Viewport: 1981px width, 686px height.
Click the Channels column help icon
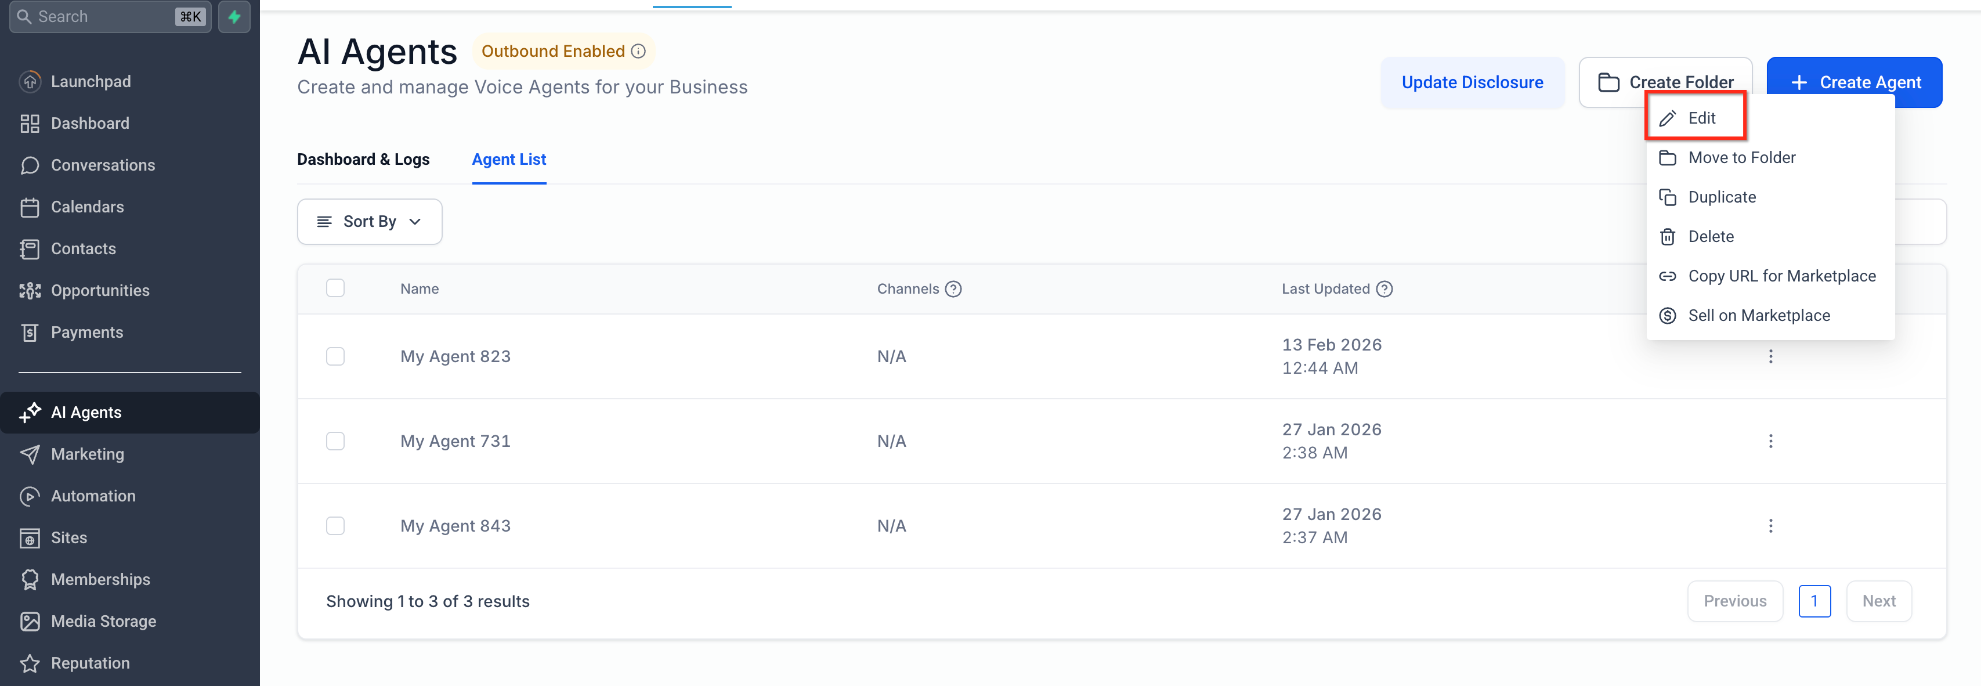point(953,289)
